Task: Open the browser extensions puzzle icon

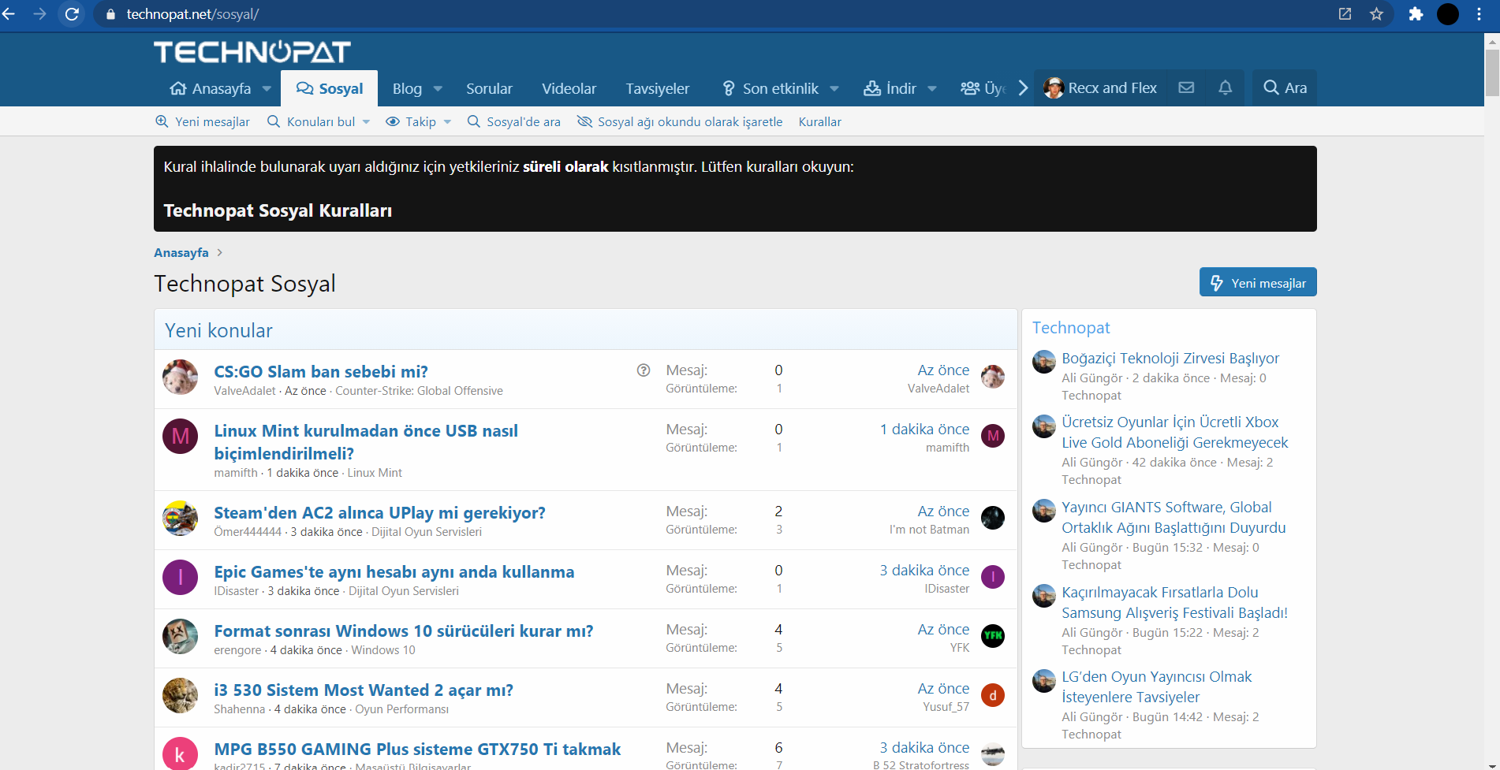Action: (1416, 14)
